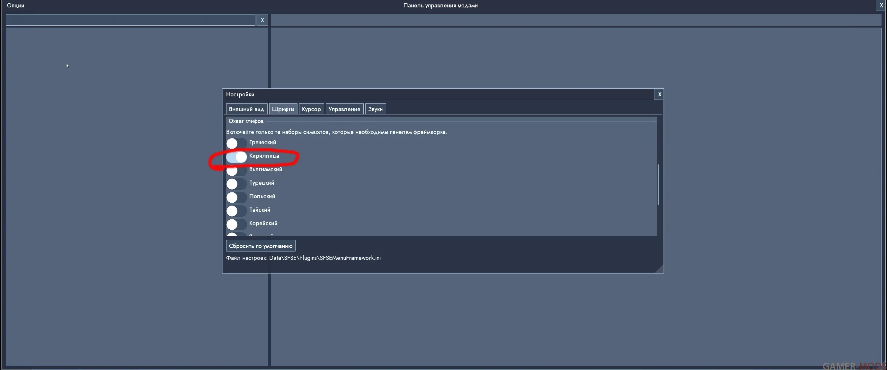Image resolution: width=887 pixels, height=370 pixels.
Task: Enable the Вьетнамский glyph toggle
Action: 236,170
